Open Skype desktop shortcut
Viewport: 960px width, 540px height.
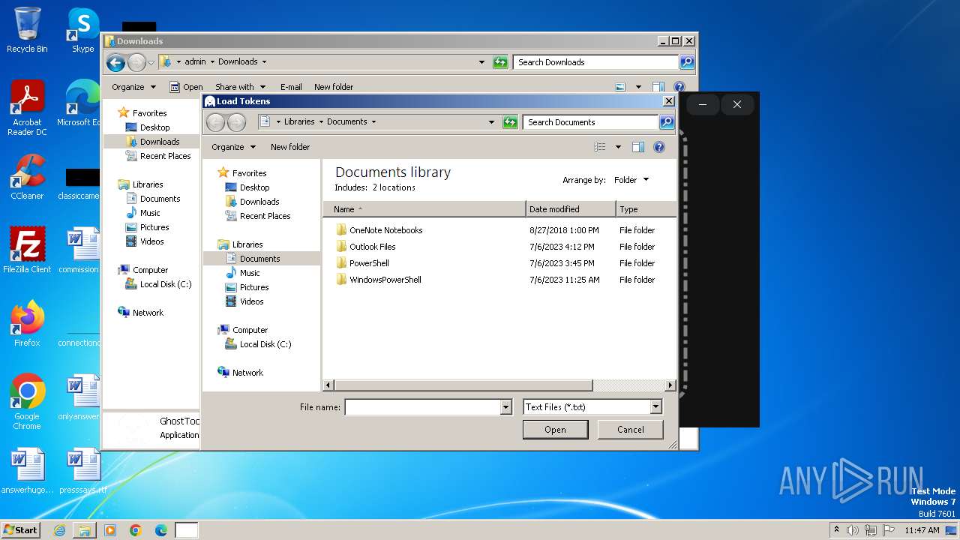point(82,30)
